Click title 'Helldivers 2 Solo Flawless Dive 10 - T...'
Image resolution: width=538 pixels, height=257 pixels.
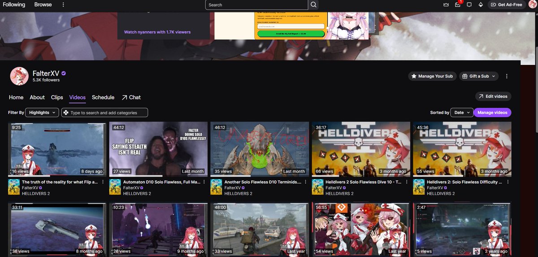[364, 182]
